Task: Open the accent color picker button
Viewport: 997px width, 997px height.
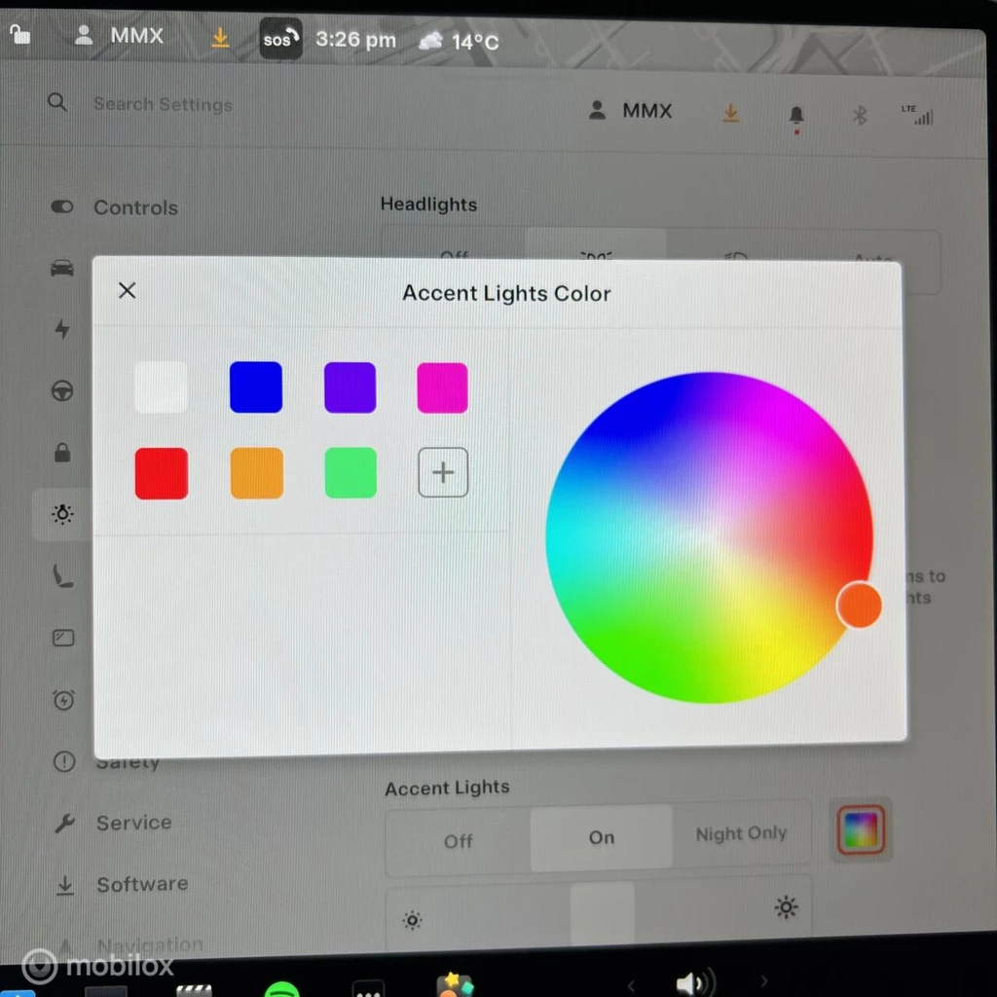Action: tap(861, 831)
